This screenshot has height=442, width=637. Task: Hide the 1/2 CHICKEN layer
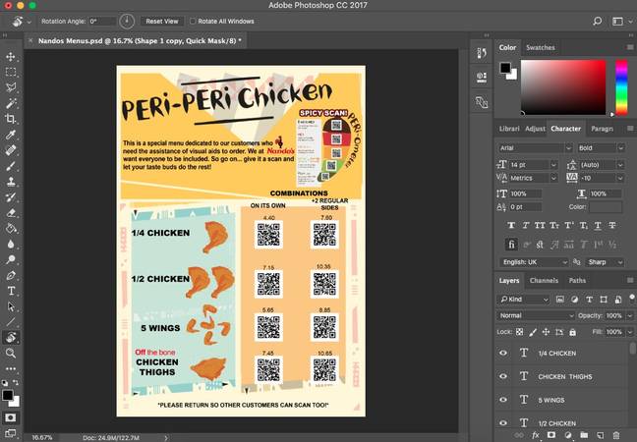click(503, 423)
